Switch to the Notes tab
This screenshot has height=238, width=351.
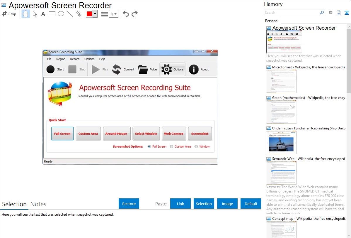click(38, 204)
